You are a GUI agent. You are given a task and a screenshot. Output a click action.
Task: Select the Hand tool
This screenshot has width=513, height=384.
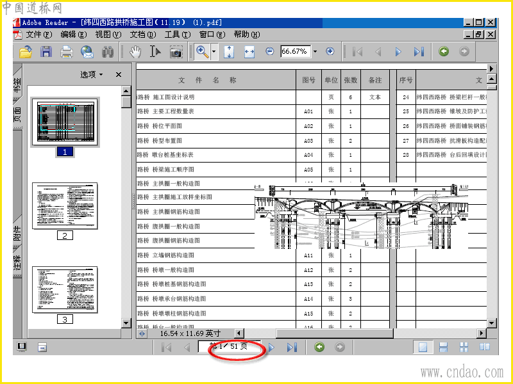pos(135,52)
